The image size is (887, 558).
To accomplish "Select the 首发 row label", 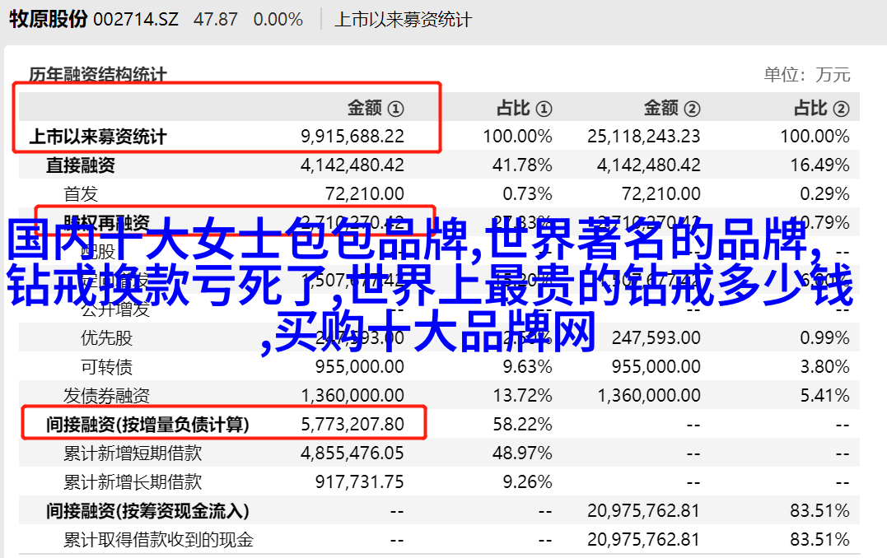I will pyautogui.click(x=81, y=194).
